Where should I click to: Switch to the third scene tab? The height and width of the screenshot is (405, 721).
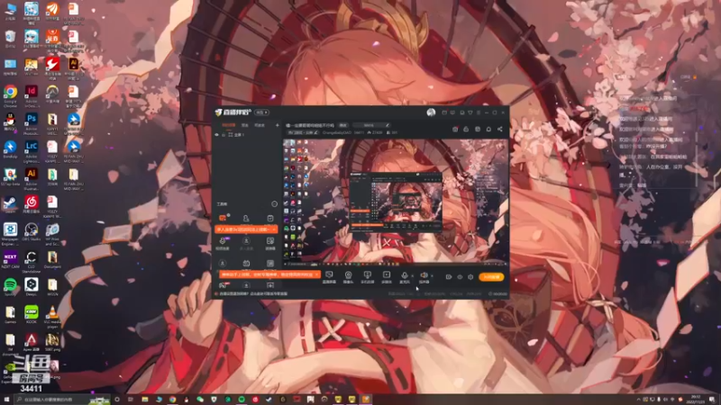point(260,125)
